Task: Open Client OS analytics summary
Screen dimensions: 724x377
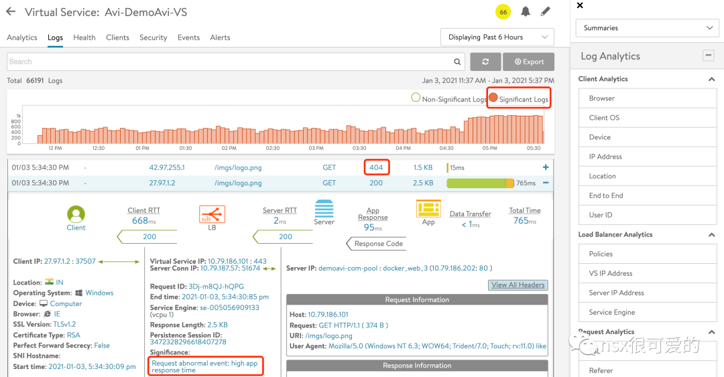Action: pos(648,118)
